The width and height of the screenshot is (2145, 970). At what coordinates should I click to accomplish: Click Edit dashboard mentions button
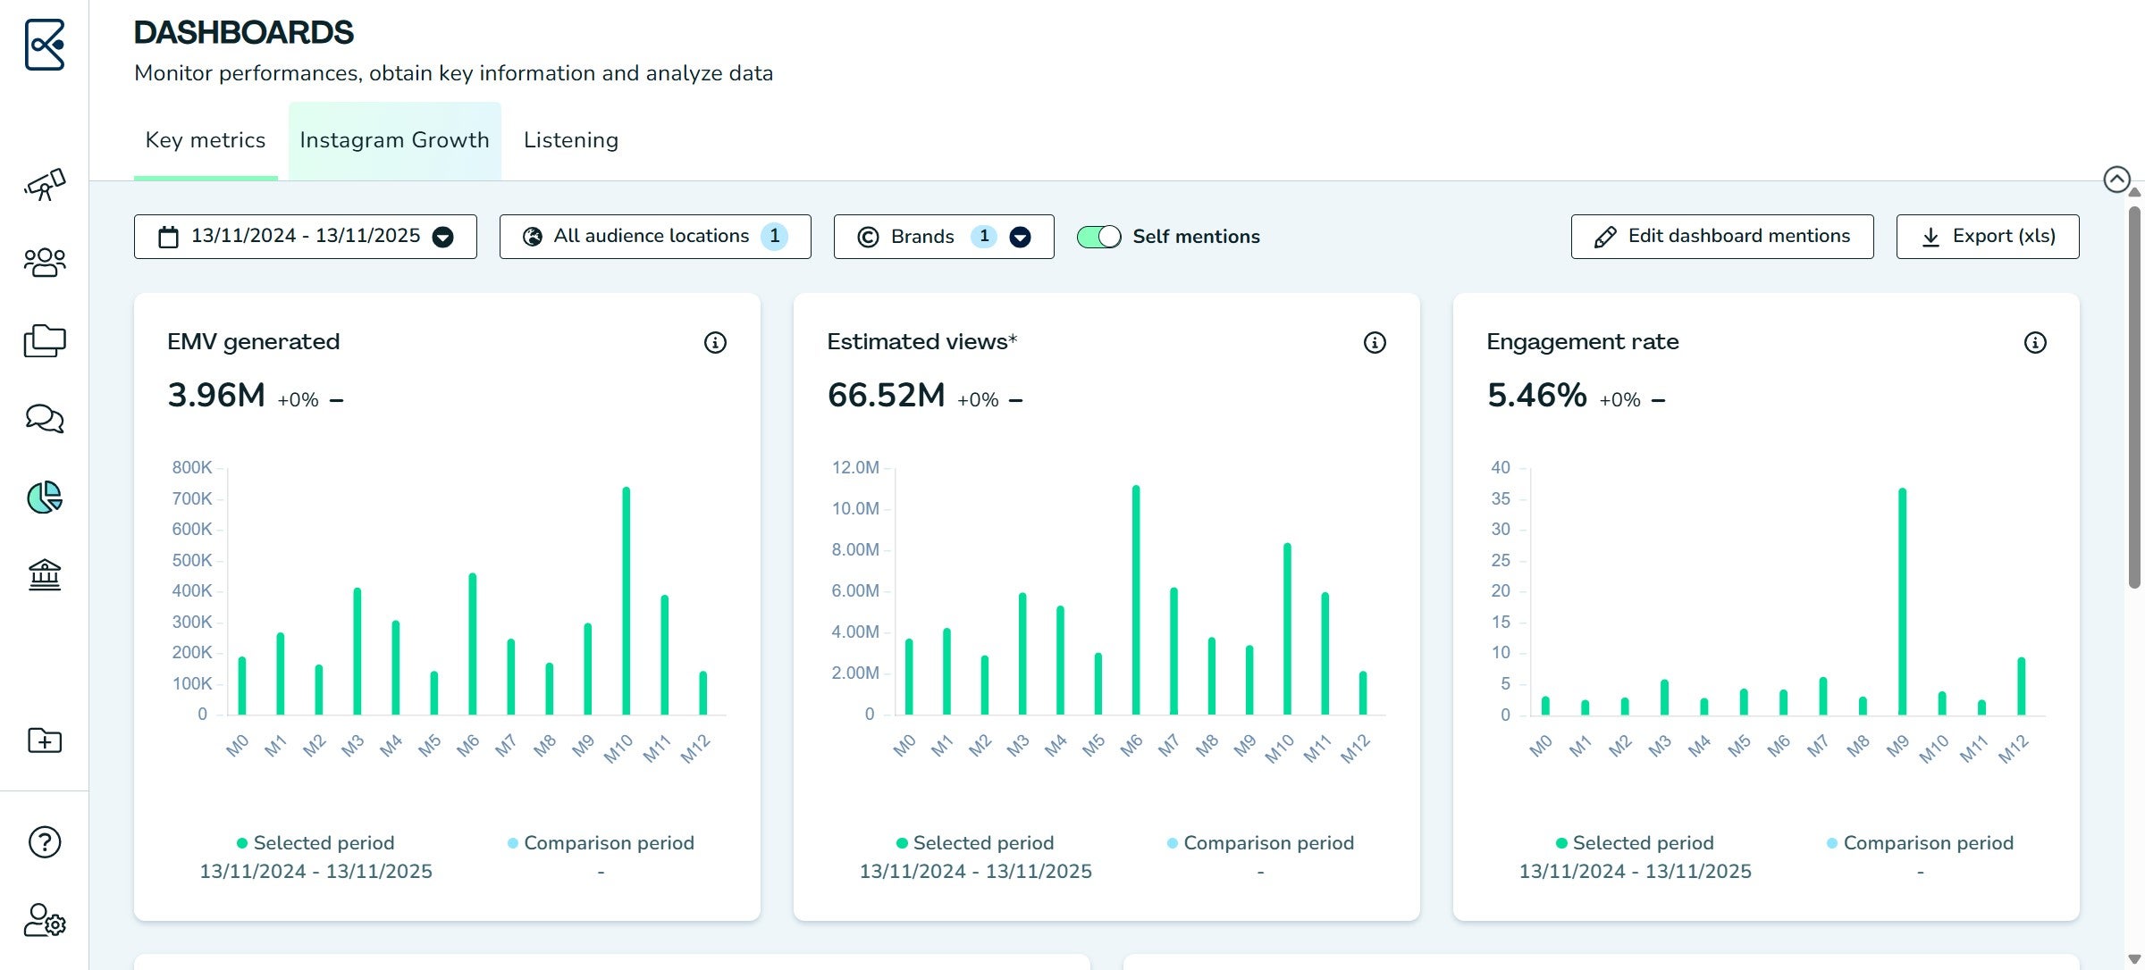point(1722,237)
